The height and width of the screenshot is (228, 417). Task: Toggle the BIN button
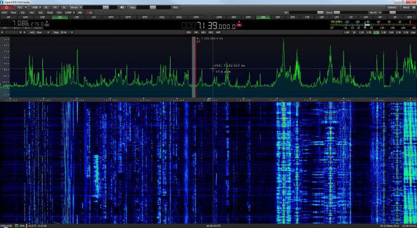click(188, 32)
